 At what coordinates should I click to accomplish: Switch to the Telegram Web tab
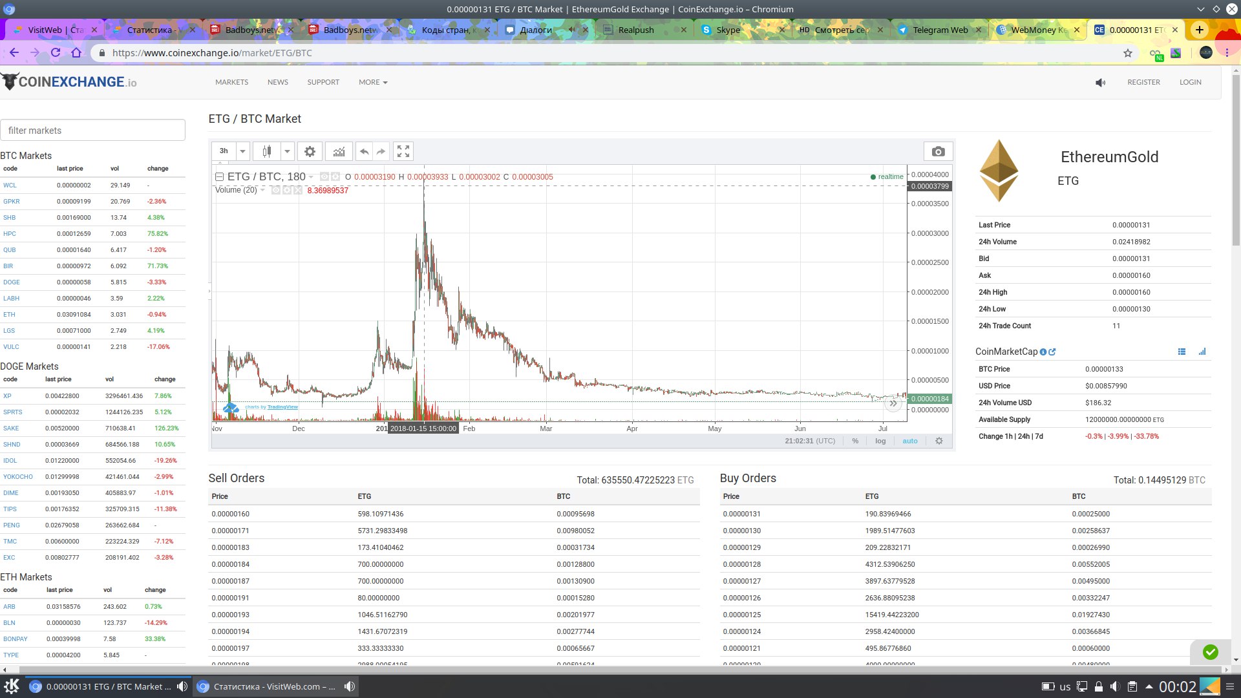[940, 30]
